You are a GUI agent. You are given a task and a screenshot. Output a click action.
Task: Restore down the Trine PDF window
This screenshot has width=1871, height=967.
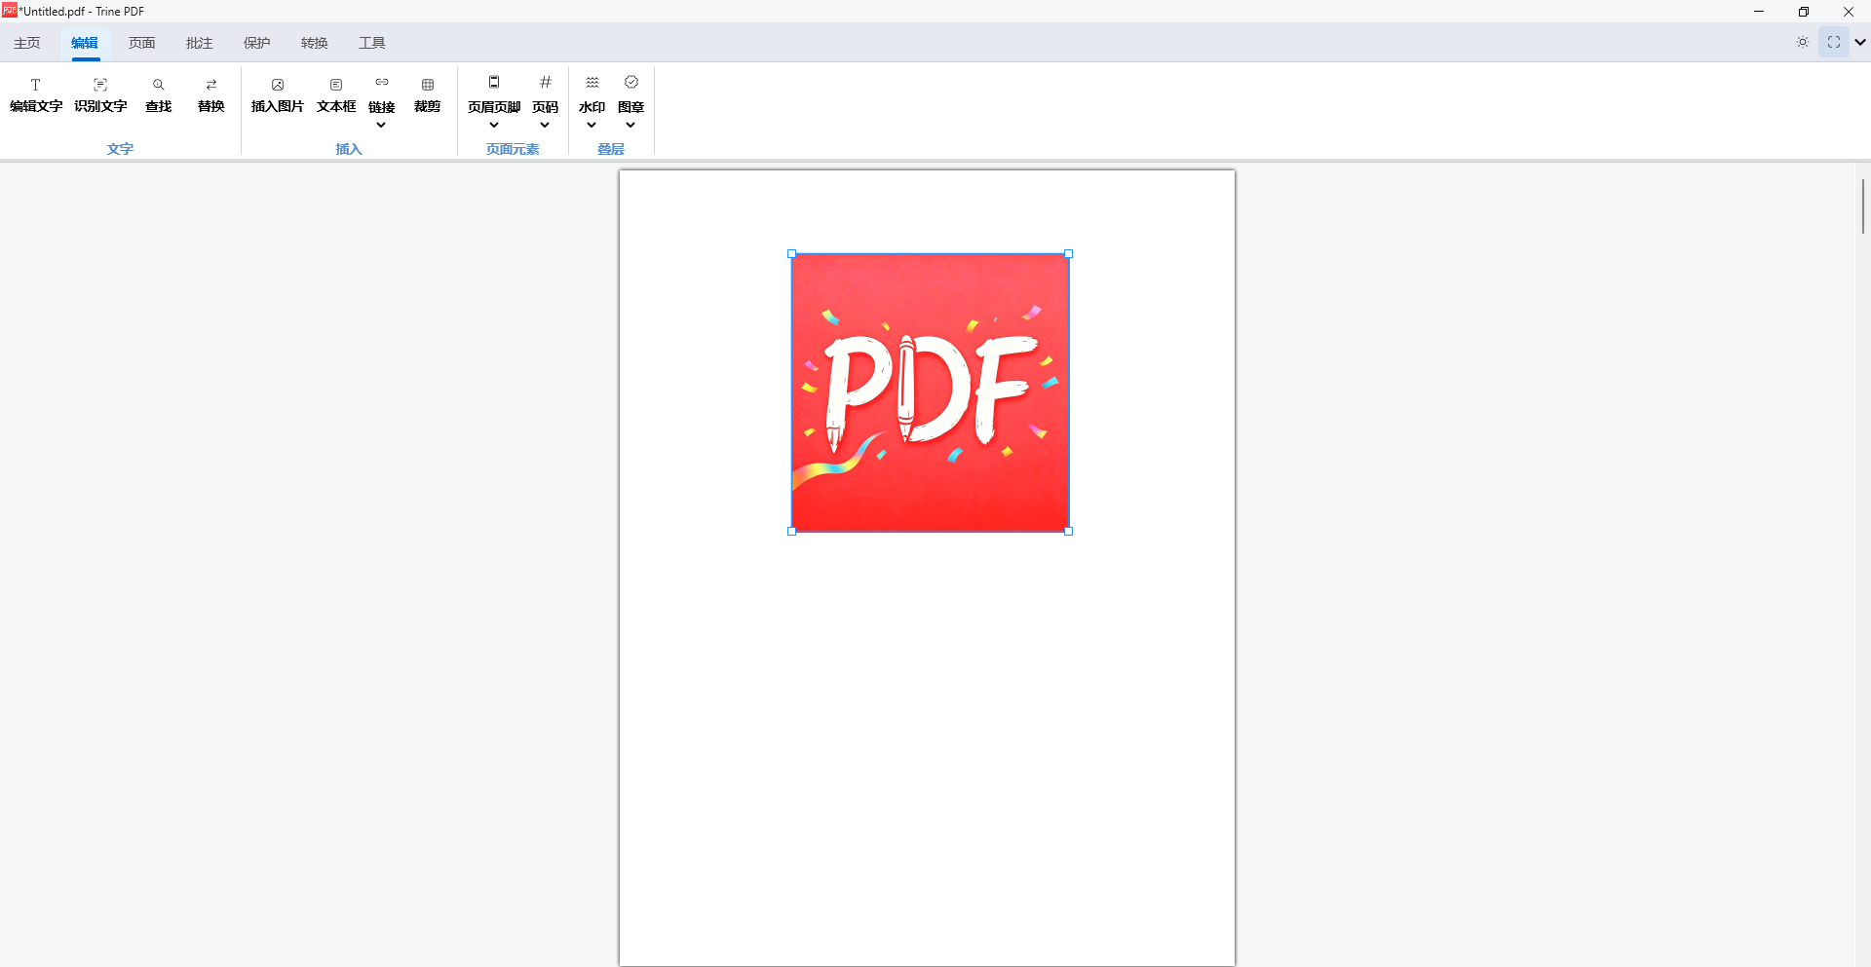[x=1804, y=12]
